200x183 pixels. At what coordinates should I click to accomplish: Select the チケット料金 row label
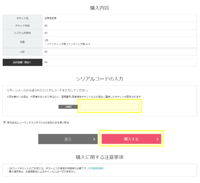[22, 26]
